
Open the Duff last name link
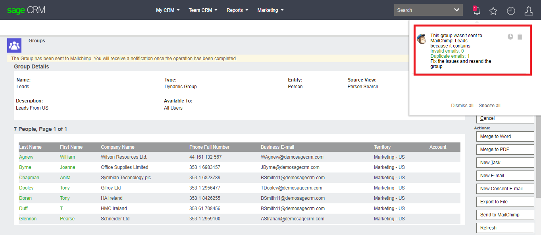point(23,208)
